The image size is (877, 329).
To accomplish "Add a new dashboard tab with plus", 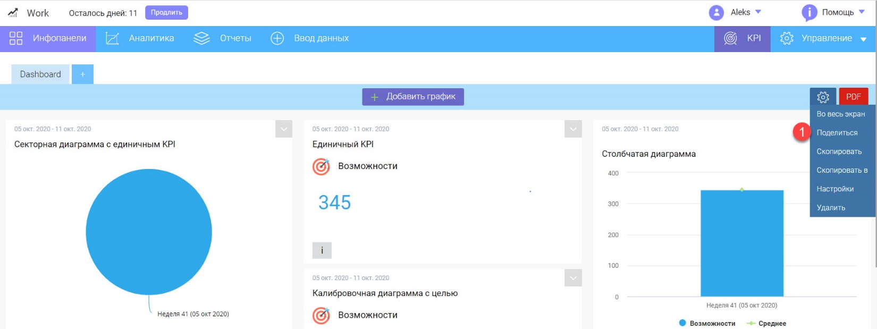I will pos(82,74).
